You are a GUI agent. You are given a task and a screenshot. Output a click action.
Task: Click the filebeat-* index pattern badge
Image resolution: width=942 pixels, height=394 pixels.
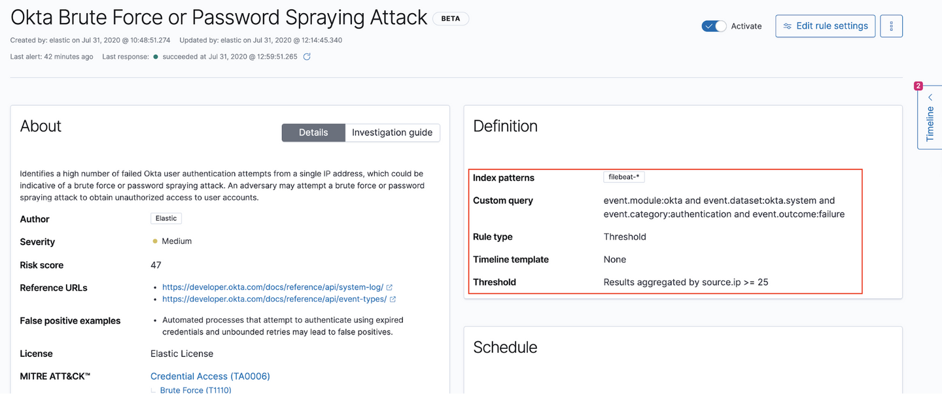(624, 177)
